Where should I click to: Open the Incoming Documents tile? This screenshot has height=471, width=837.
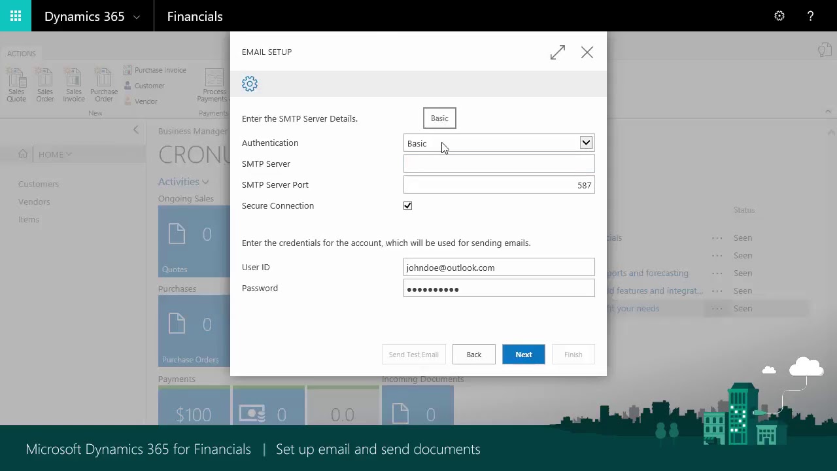click(x=418, y=406)
